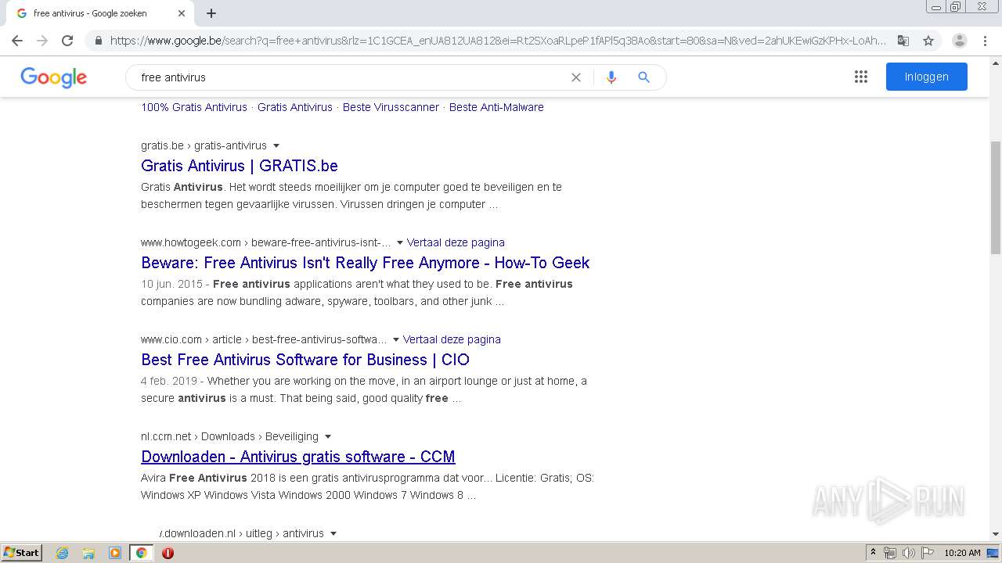Start voice search with the microphone icon
1002x563 pixels.
[611, 77]
